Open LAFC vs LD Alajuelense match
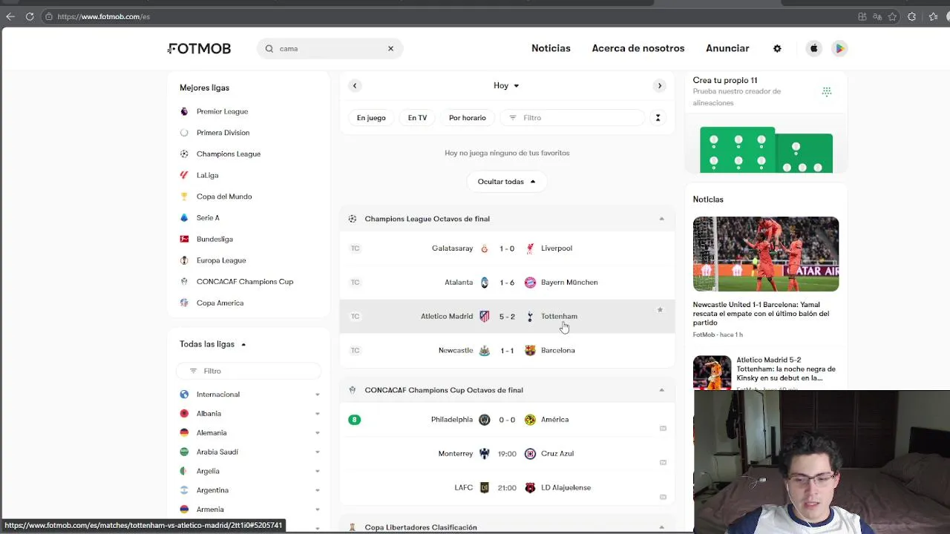This screenshot has height=534, width=950. click(507, 488)
